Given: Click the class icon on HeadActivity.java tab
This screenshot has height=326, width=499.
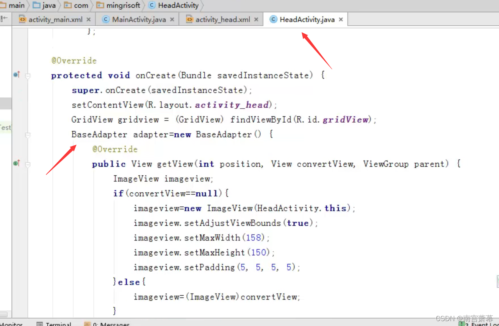Looking at the screenshot, I should pyautogui.click(x=273, y=19).
